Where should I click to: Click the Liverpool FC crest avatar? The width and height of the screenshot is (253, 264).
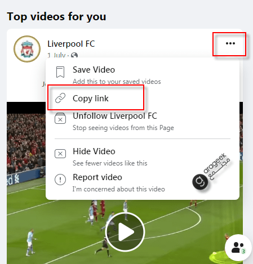[x=27, y=49]
